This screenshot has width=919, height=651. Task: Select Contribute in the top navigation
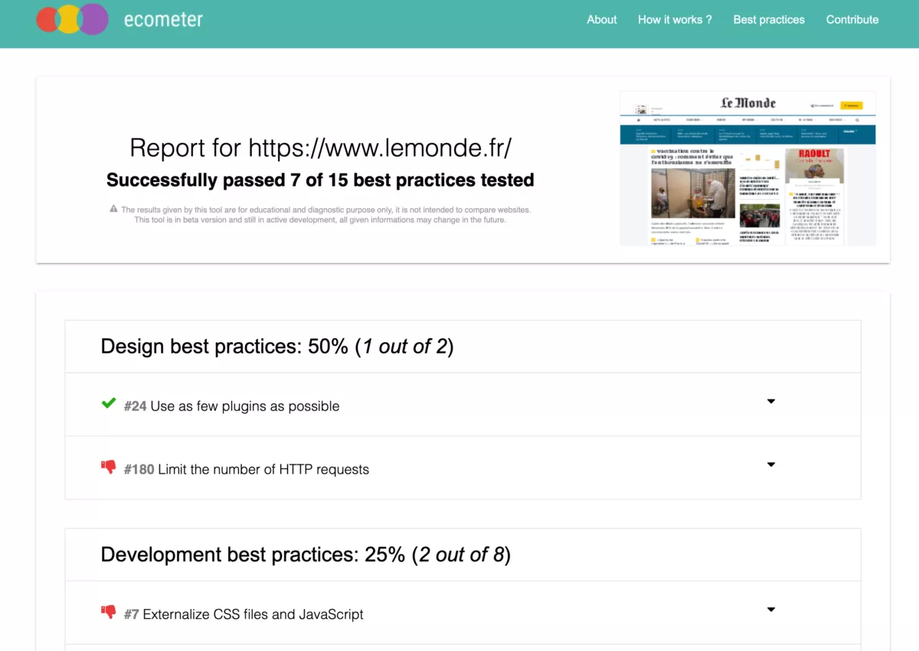click(852, 20)
